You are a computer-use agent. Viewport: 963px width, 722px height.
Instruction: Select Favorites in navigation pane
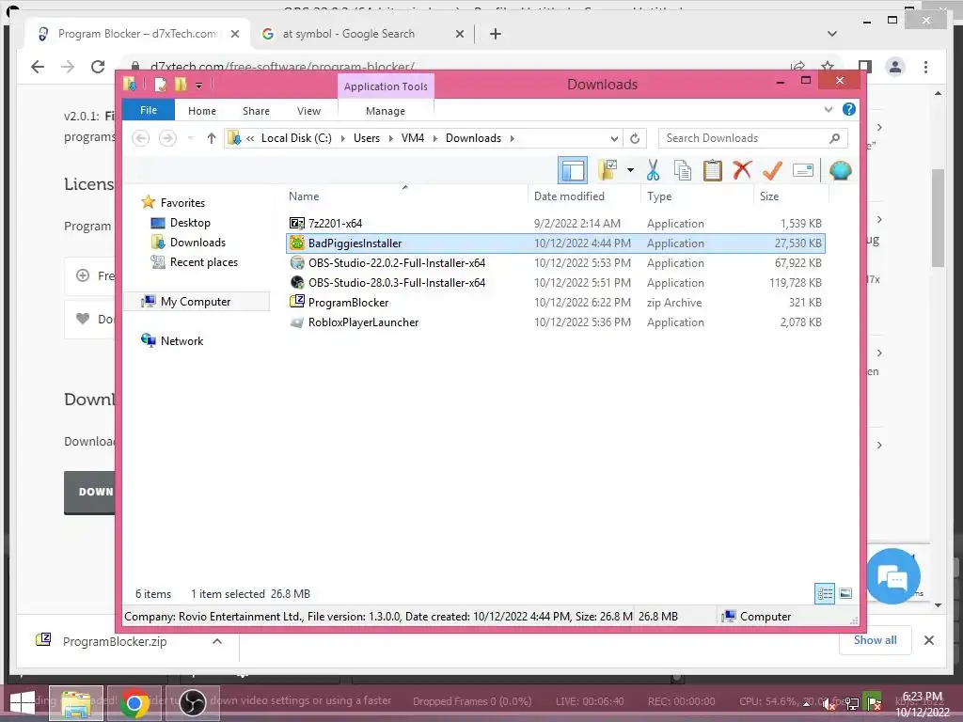[x=182, y=203]
